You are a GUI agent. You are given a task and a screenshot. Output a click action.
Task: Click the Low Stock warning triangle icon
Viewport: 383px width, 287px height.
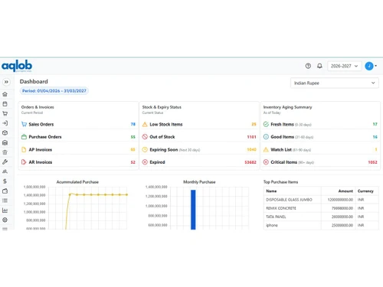[x=145, y=124]
